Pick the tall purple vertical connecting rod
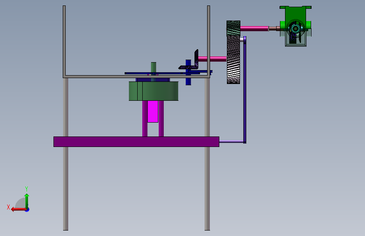This screenshot has height=236, width=365. coord(245,90)
